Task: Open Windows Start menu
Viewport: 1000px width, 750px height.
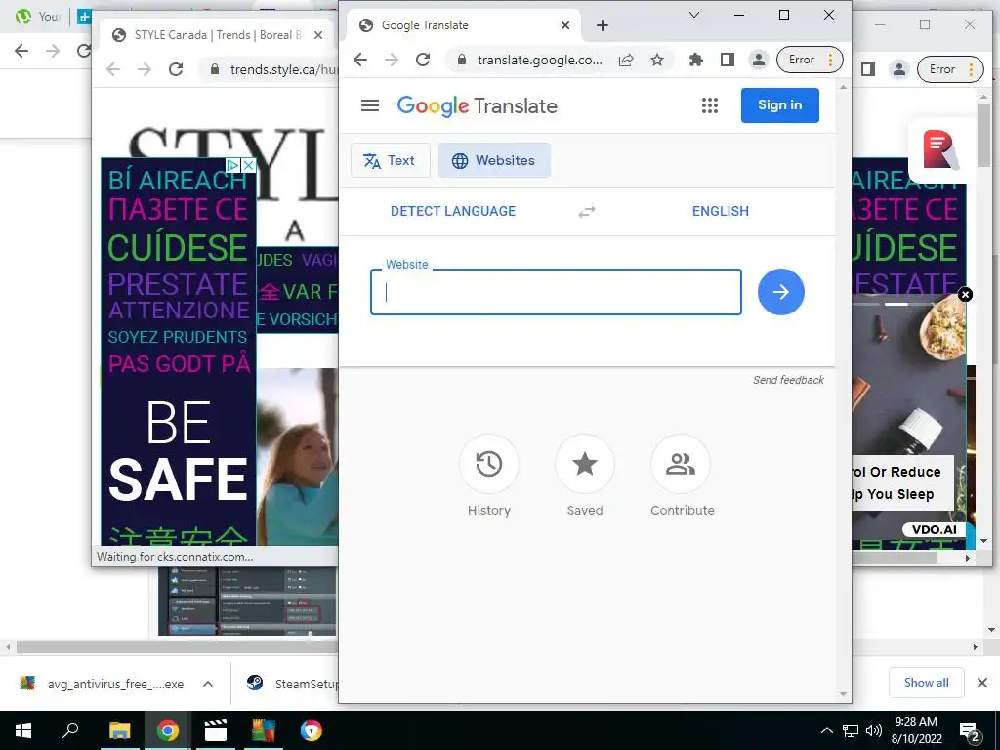Action: [x=23, y=730]
